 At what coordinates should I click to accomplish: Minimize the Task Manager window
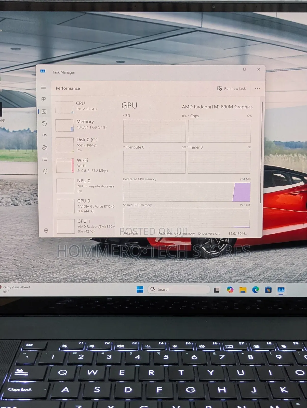click(x=231, y=69)
